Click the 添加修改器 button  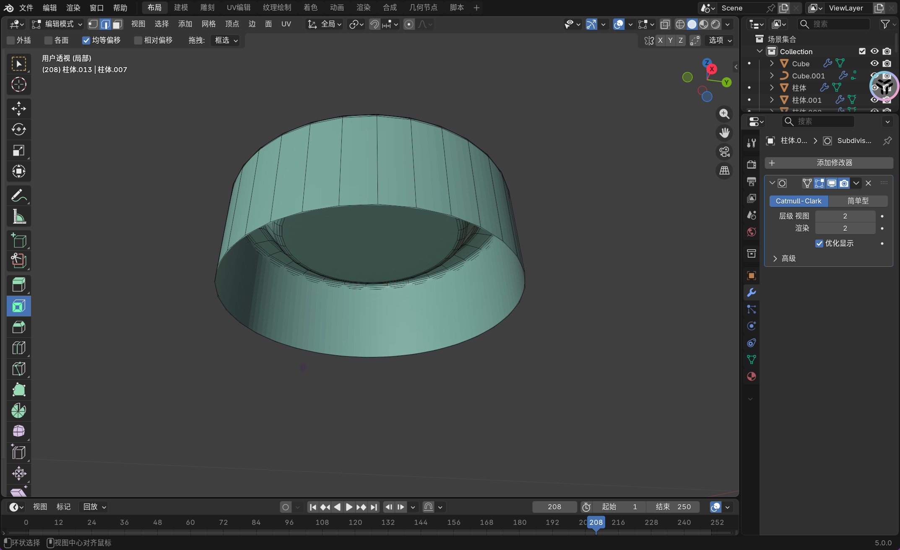click(828, 163)
